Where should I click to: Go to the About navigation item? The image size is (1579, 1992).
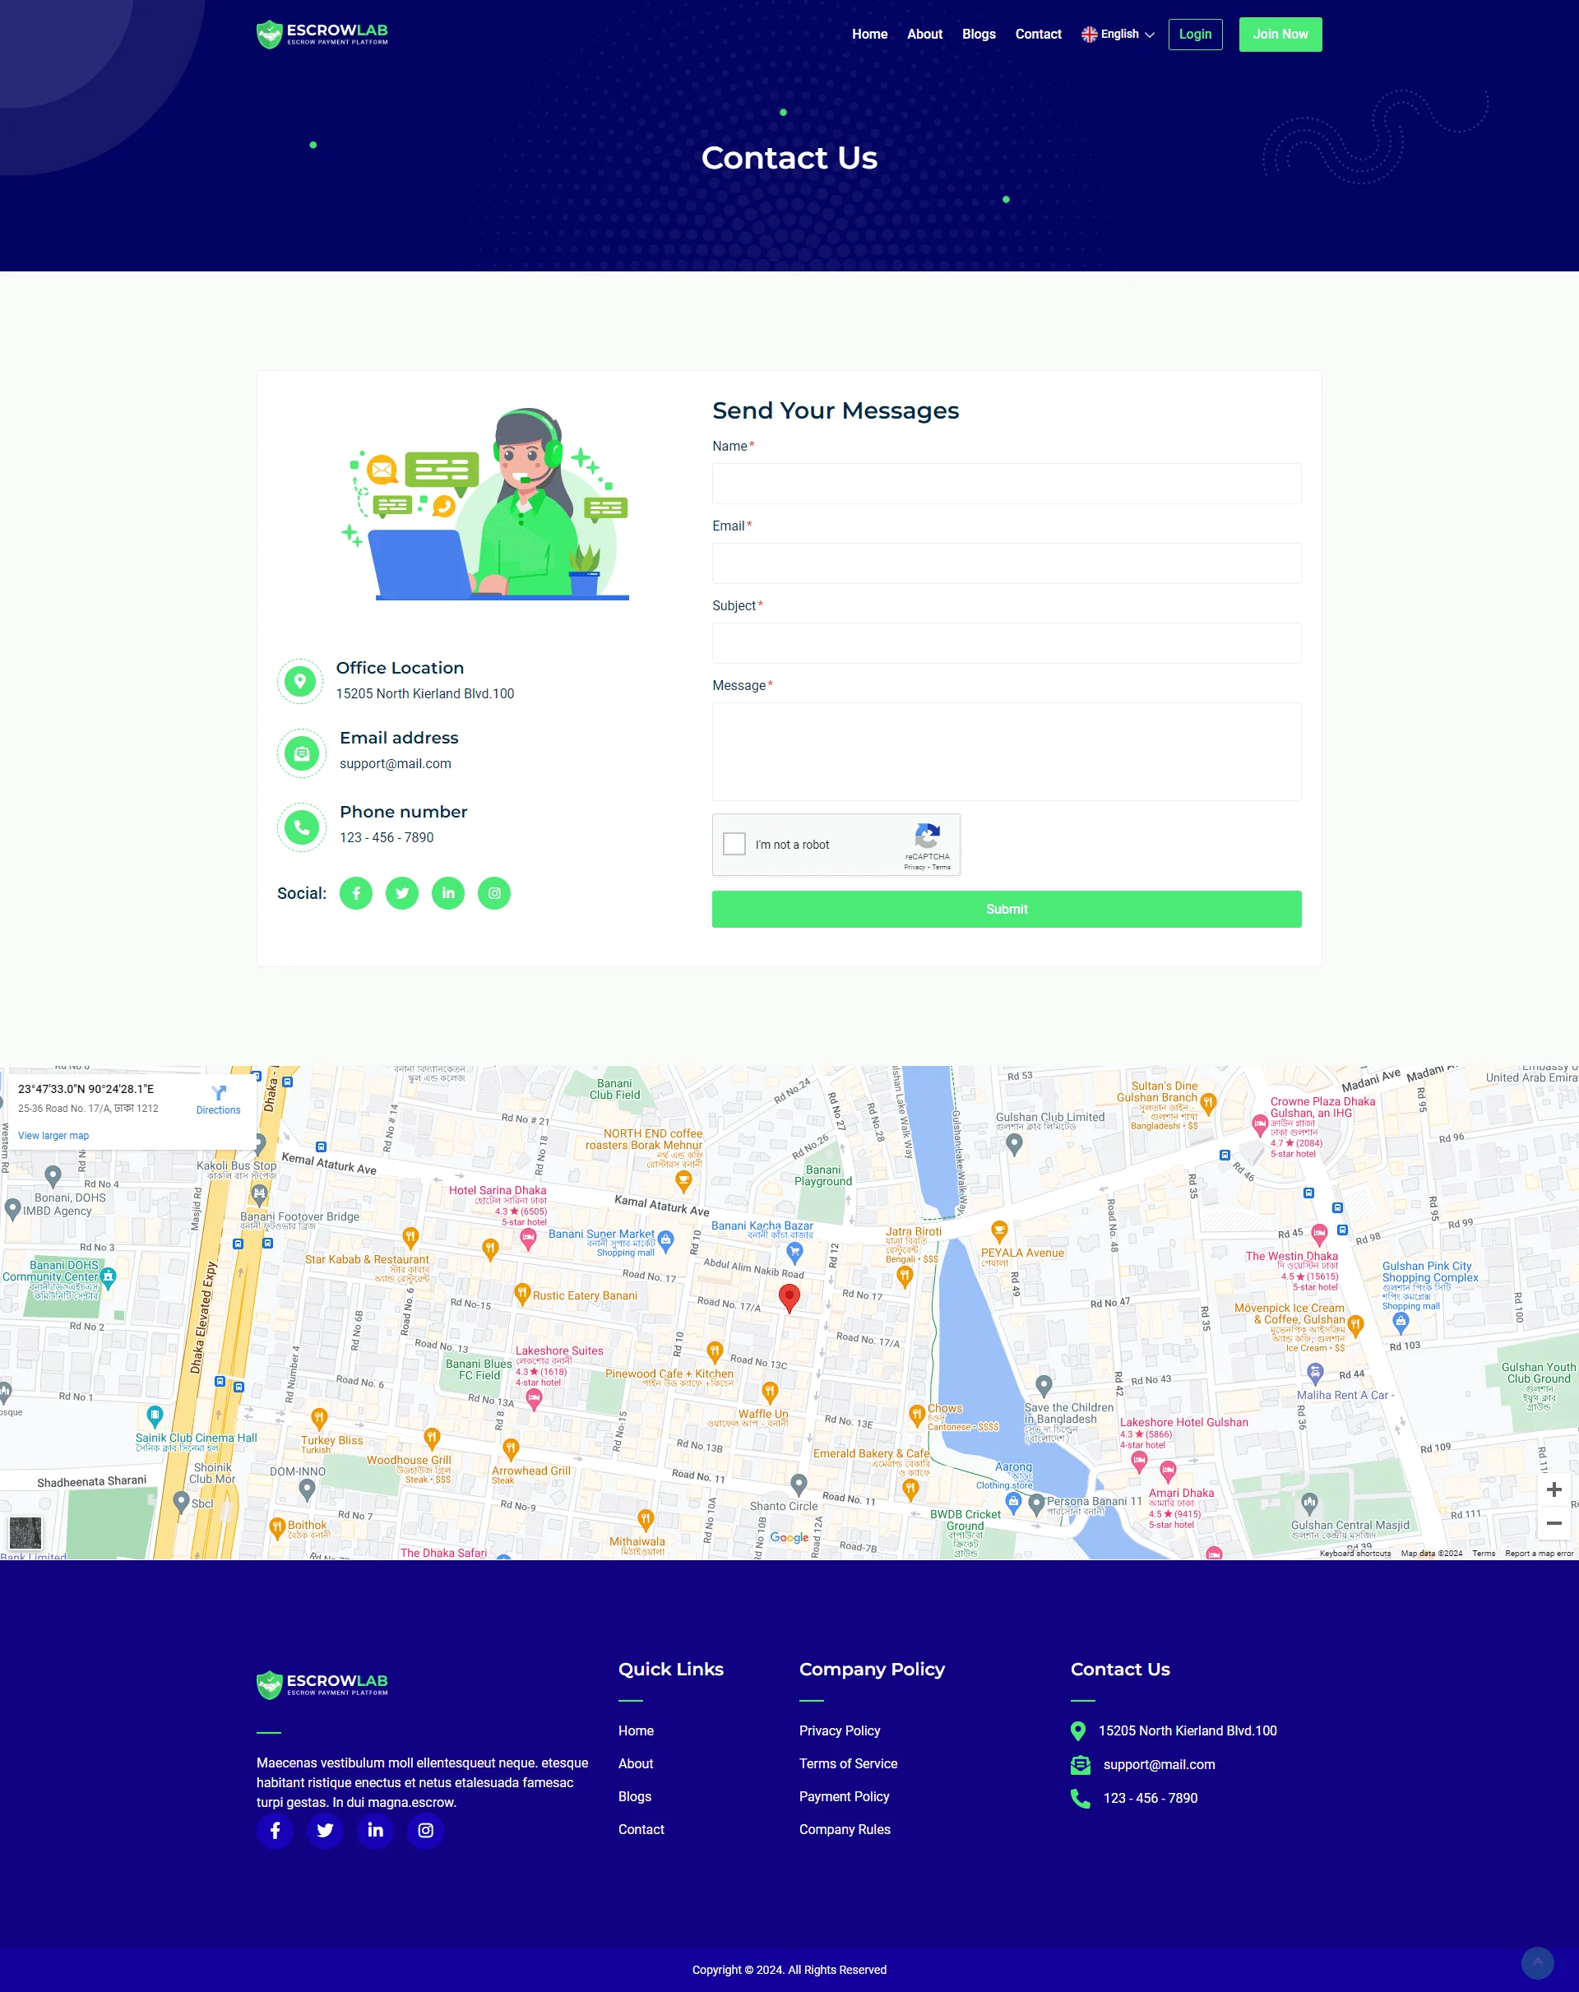[x=924, y=35]
